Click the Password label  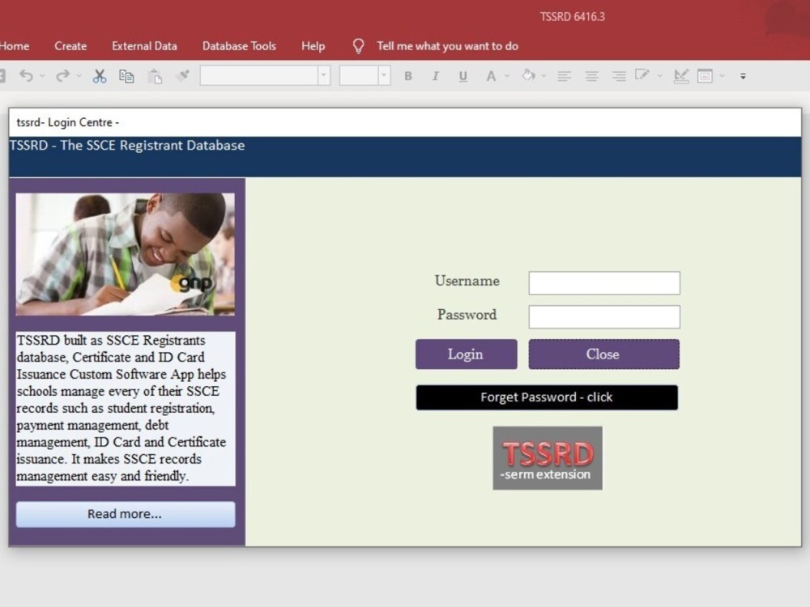[467, 314]
